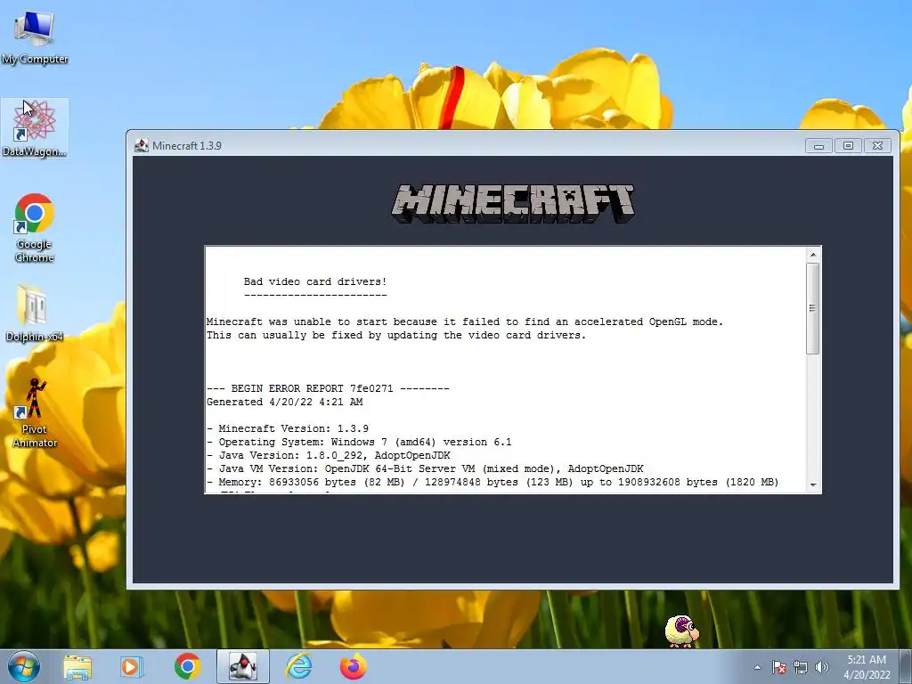Click the 'Memory: 86933056 bytes' line

[493, 482]
